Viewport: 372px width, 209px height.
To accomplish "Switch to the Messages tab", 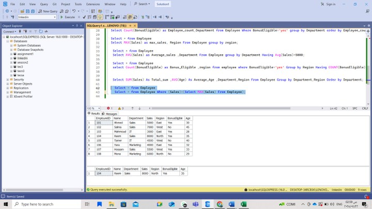I will click(x=111, y=114).
